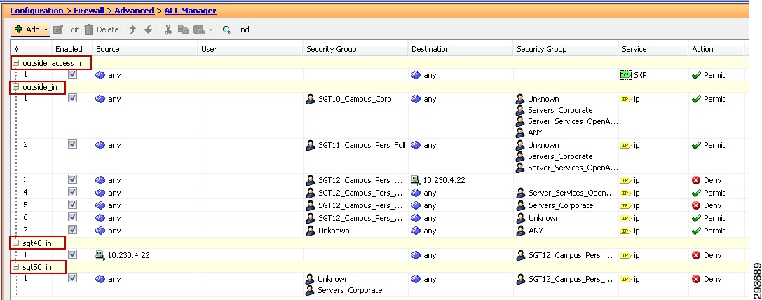Viewport: 762px width, 300px height.
Task: Open the Paste dropdown arrow
Action: (x=211, y=30)
